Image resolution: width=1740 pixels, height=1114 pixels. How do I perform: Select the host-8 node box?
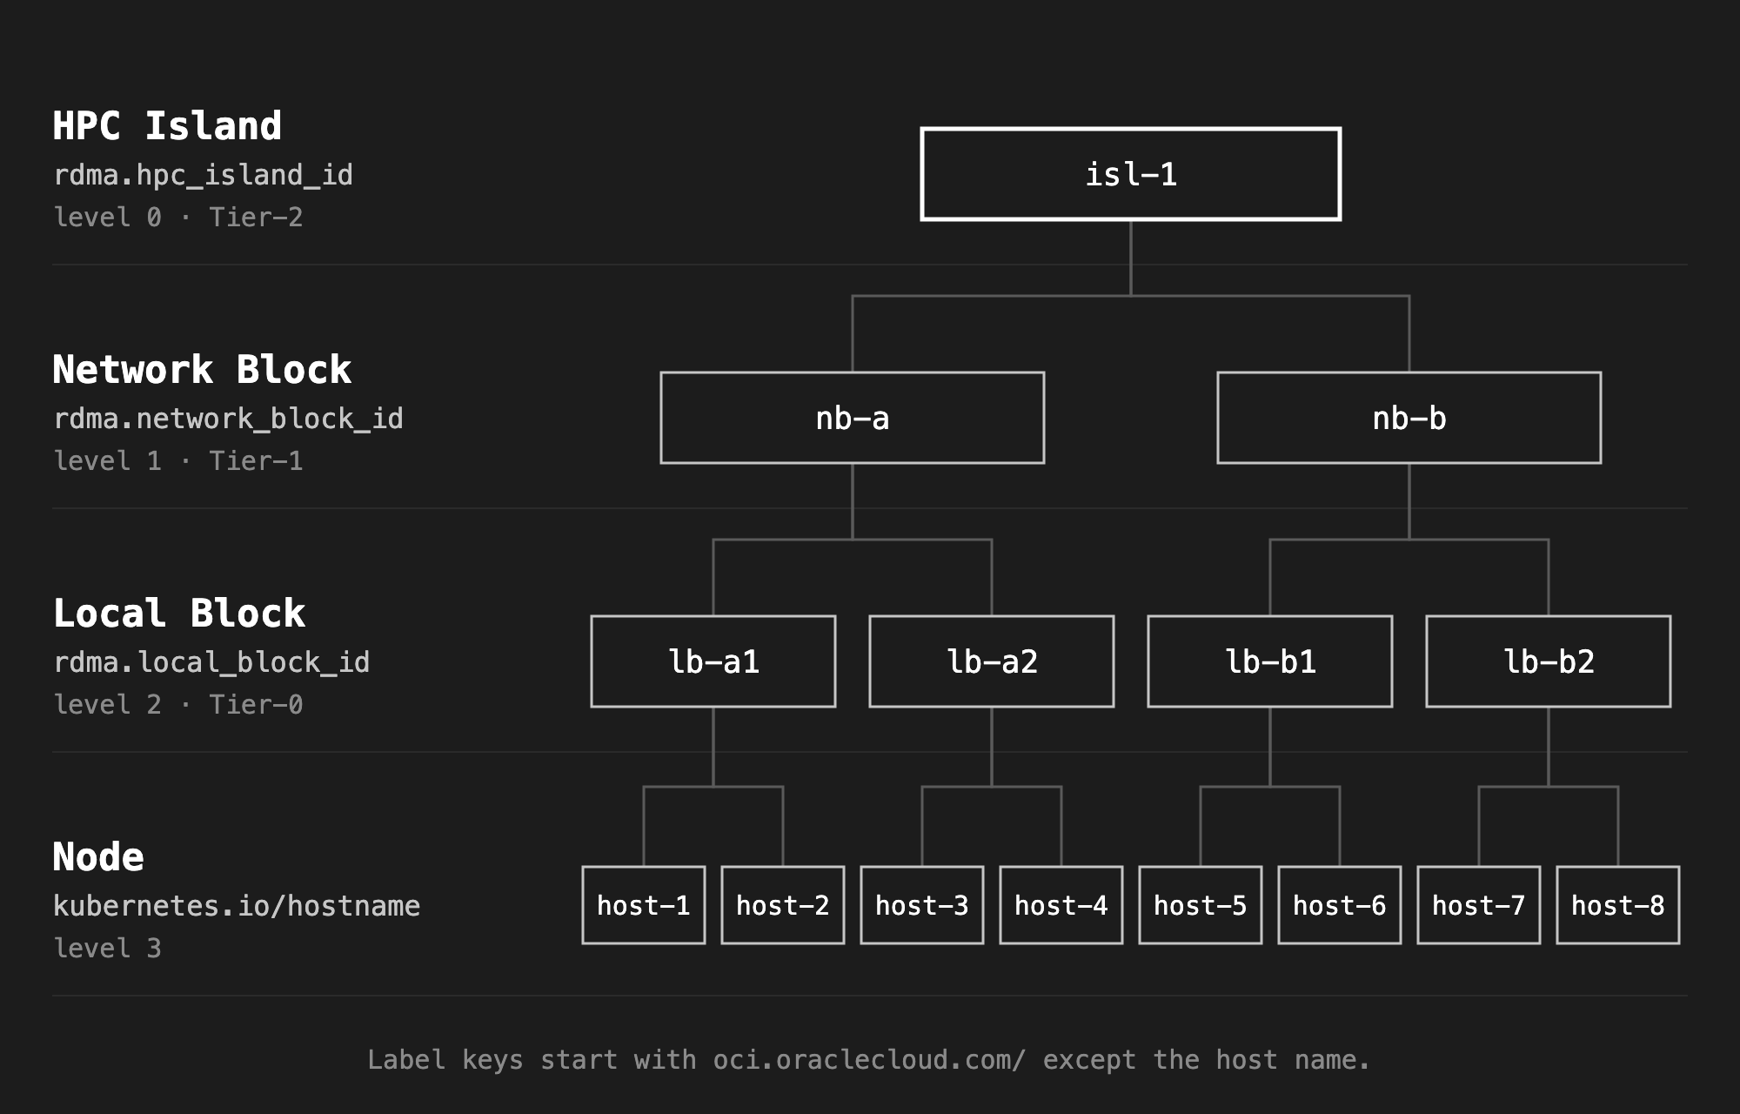coord(1617,905)
